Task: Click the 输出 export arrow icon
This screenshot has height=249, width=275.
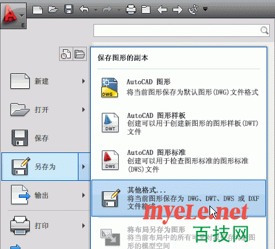Action: coord(21,195)
